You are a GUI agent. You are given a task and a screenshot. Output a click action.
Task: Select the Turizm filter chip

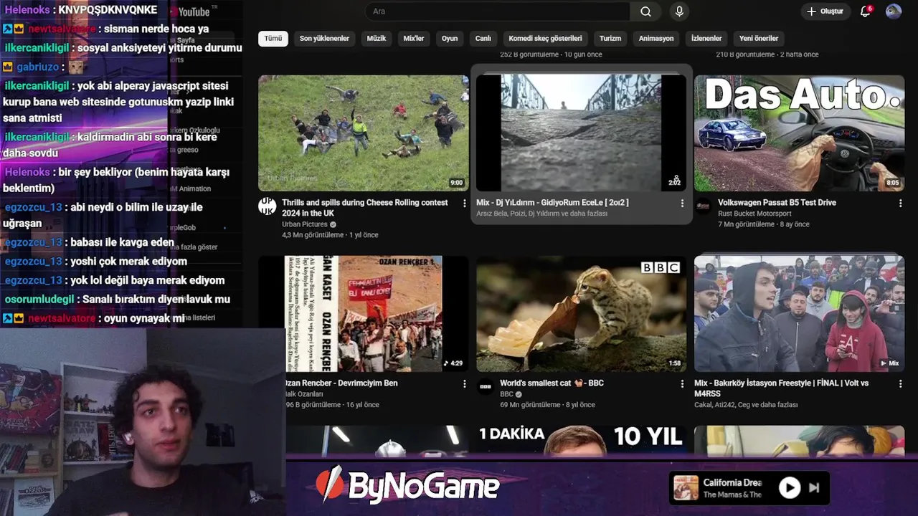click(610, 39)
